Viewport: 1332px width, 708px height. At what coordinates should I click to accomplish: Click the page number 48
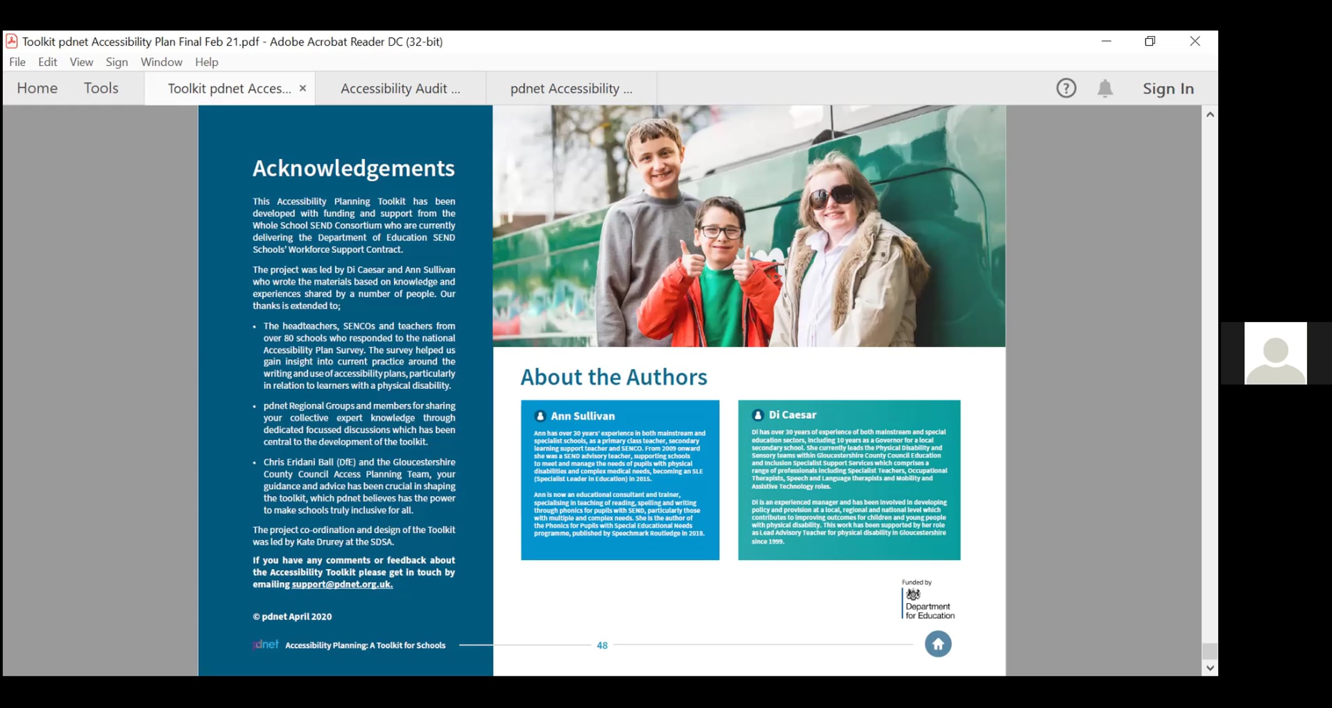tap(602, 645)
